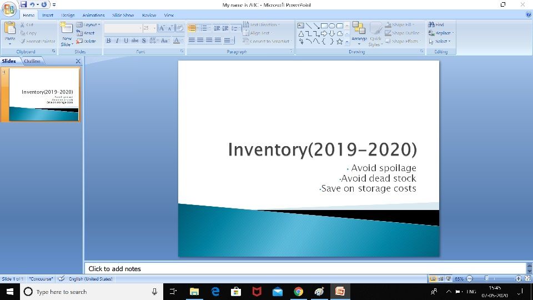
Task: Open the Arrange tool
Action: point(359,33)
